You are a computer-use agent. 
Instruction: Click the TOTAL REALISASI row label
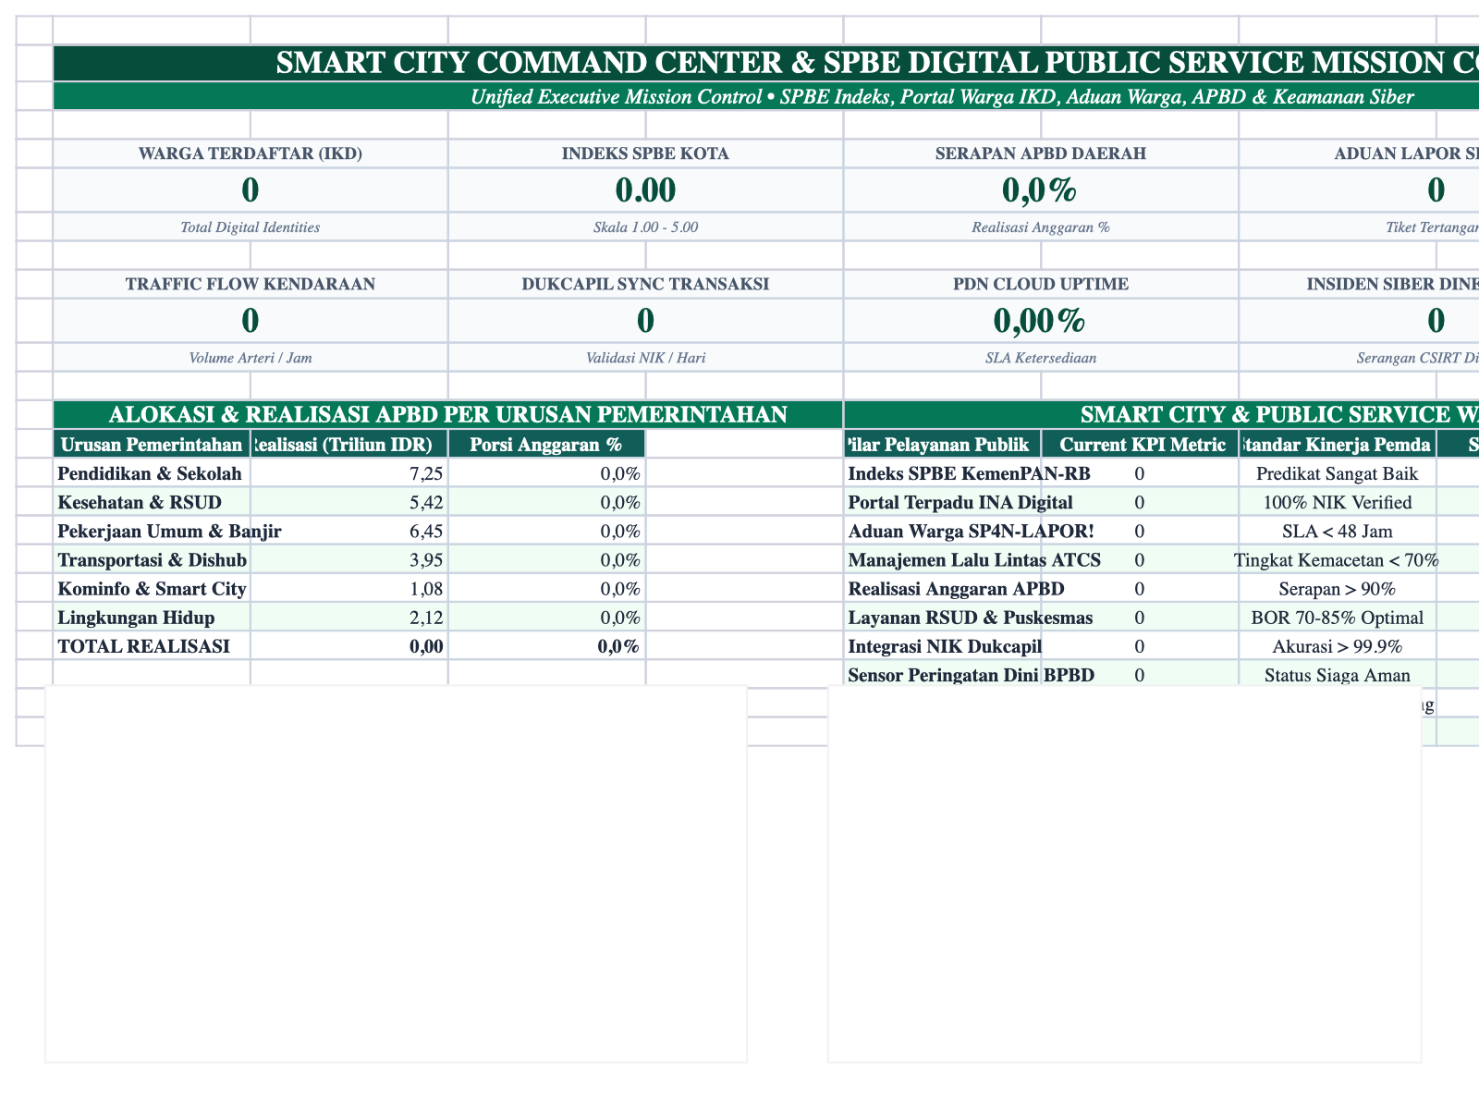153,645
